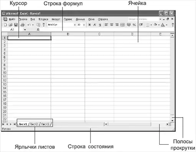Image resolution: width=196 pixels, height=152 pixels.
Task: Save the workbook with the floppy disk icon
Action: point(16,25)
